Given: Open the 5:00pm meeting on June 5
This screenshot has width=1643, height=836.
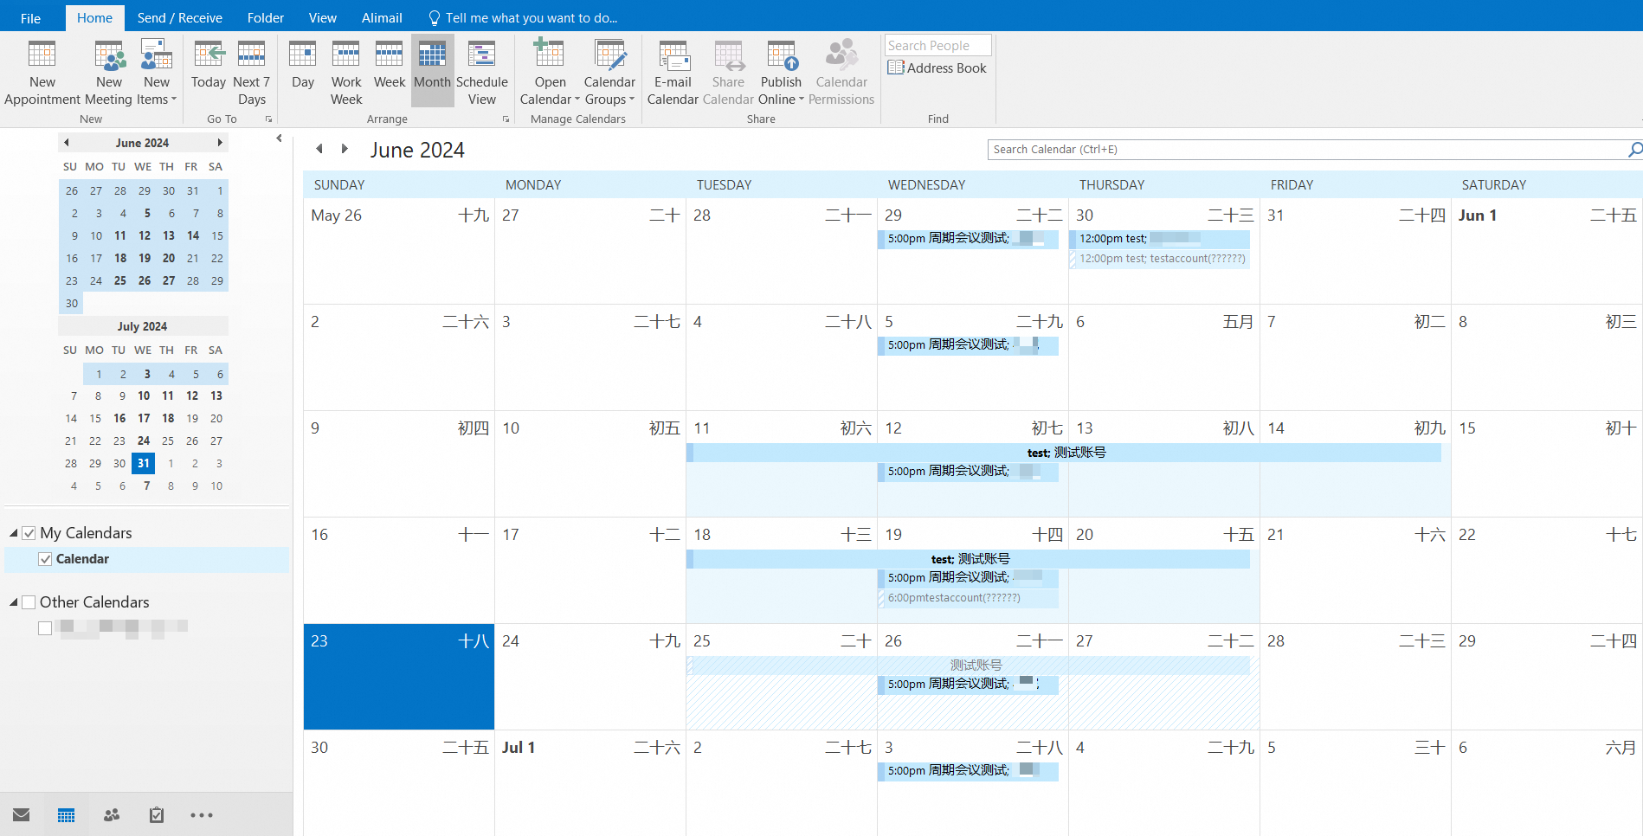Looking at the screenshot, I should coord(968,345).
